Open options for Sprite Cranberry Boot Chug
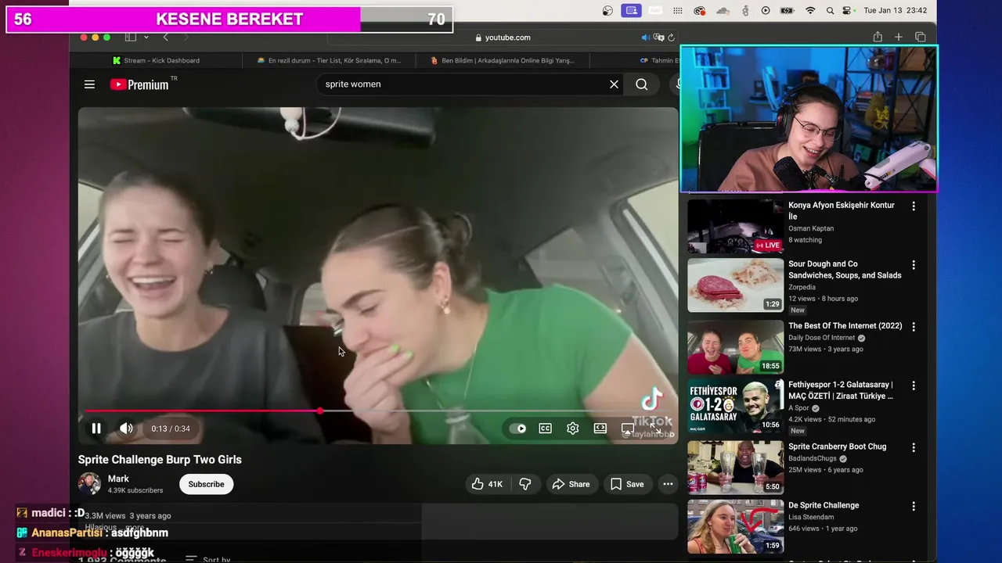Screen dimensions: 1002x563 click(x=913, y=447)
